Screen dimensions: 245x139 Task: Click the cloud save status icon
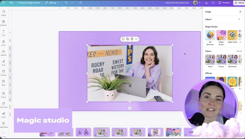click(x=81, y=3)
